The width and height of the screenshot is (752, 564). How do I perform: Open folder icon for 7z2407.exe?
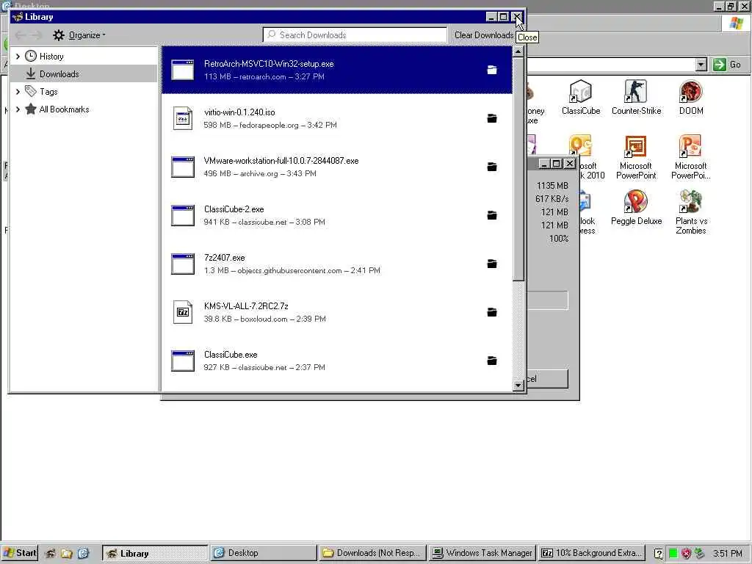tap(492, 264)
